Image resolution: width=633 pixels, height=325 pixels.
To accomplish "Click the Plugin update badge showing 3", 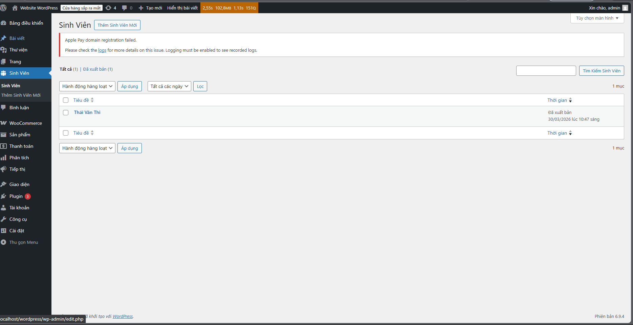I will tap(28, 196).
